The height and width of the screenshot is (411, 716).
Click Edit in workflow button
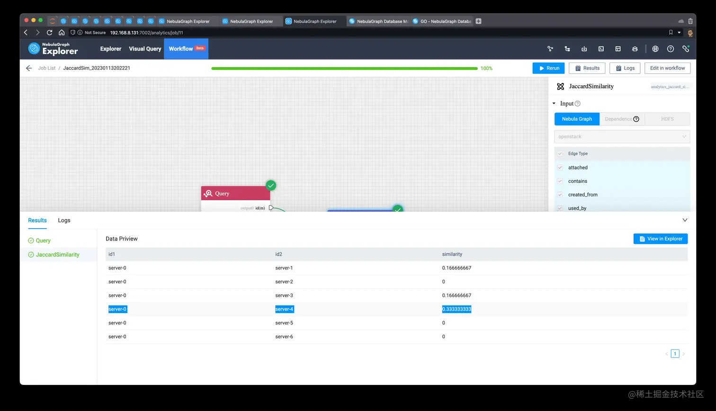pos(668,68)
